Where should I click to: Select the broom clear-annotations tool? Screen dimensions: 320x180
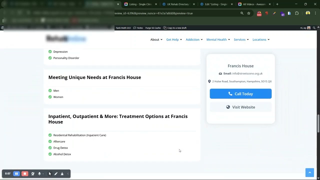click(62, 174)
